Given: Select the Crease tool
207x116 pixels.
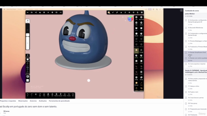Looking at the screenshot, I should tap(136, 62).
